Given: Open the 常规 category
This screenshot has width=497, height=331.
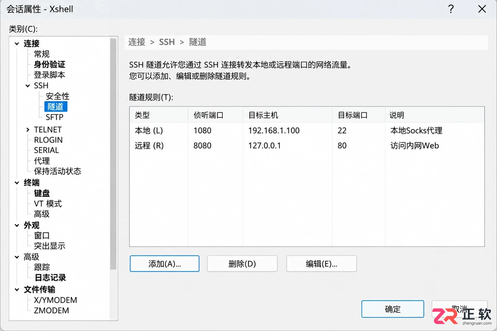Looking at the screenshot, I should [42, 54].
